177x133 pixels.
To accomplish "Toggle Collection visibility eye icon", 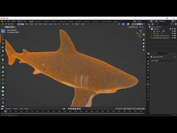I will pos(173,29).
